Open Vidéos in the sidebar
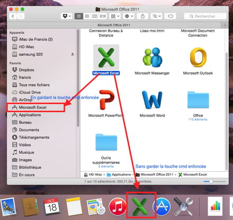233x220 pixels. click(x=21, y=145)
